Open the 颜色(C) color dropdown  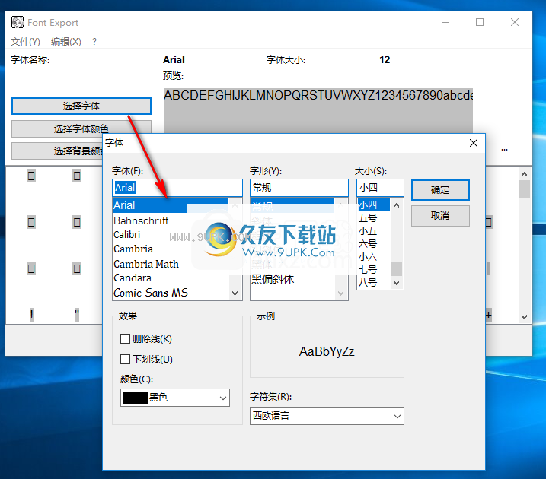[x=175, y=398]
